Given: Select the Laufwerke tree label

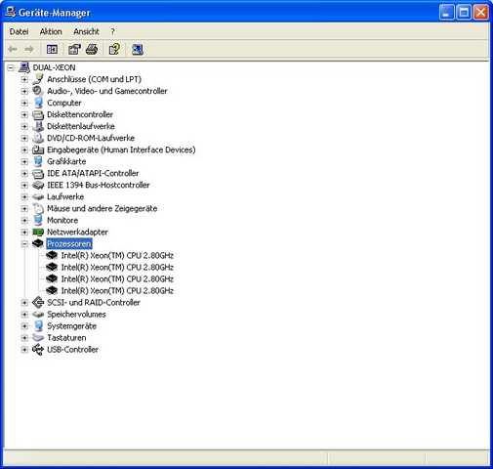Looking at the screenshot, I should pos(65,196).
